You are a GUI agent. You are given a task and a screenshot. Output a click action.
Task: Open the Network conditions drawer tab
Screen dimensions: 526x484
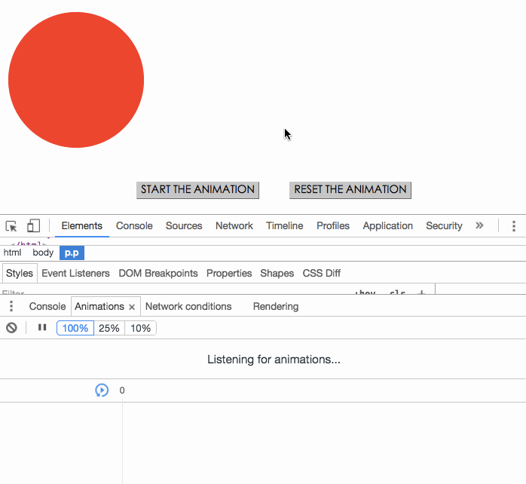click(188, 306)
